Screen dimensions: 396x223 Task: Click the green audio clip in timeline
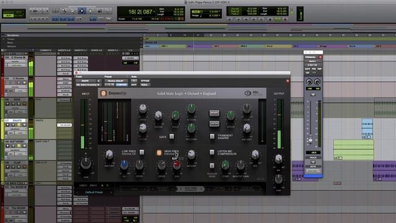(x=353, y=149)
